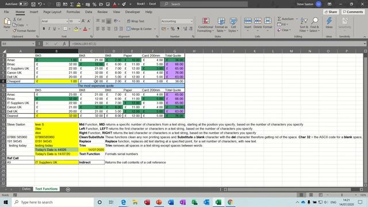Toggle Bold formatting

pos(44,29)
